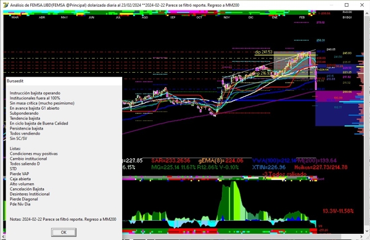
Task: Click the XTIN=226.96 indicator readout
Action: (x=269, y=167)
